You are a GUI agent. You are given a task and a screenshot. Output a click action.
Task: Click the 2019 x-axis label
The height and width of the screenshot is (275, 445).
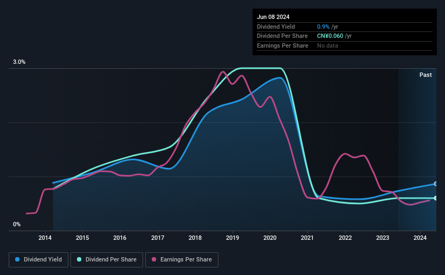pos(233,238)
